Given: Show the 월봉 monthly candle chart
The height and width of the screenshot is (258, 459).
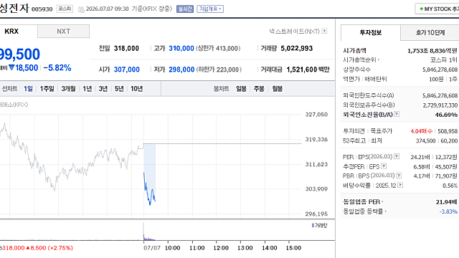Looking at the screenshot, I should click(278, 89).
